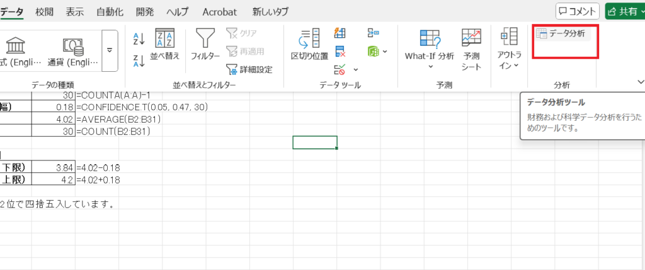Sort ascending A to Z
Viewport: 645px width, 270px height.
[139, 39]
